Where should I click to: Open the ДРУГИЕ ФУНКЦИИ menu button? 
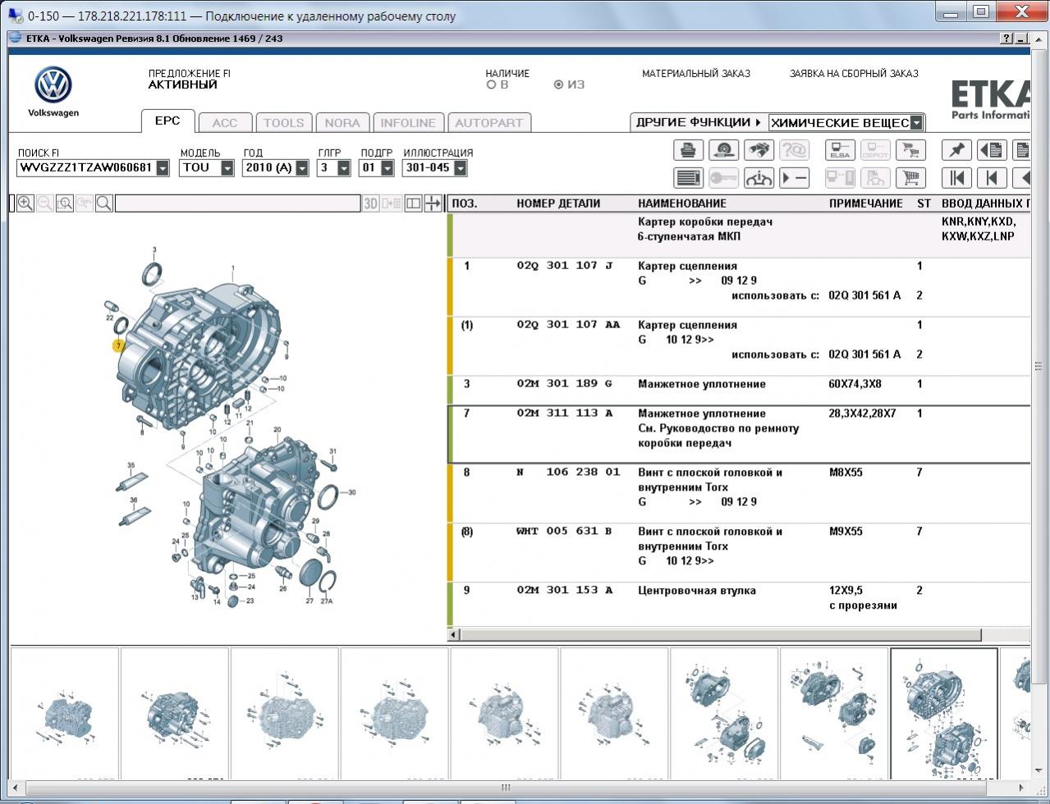(699, 122)
